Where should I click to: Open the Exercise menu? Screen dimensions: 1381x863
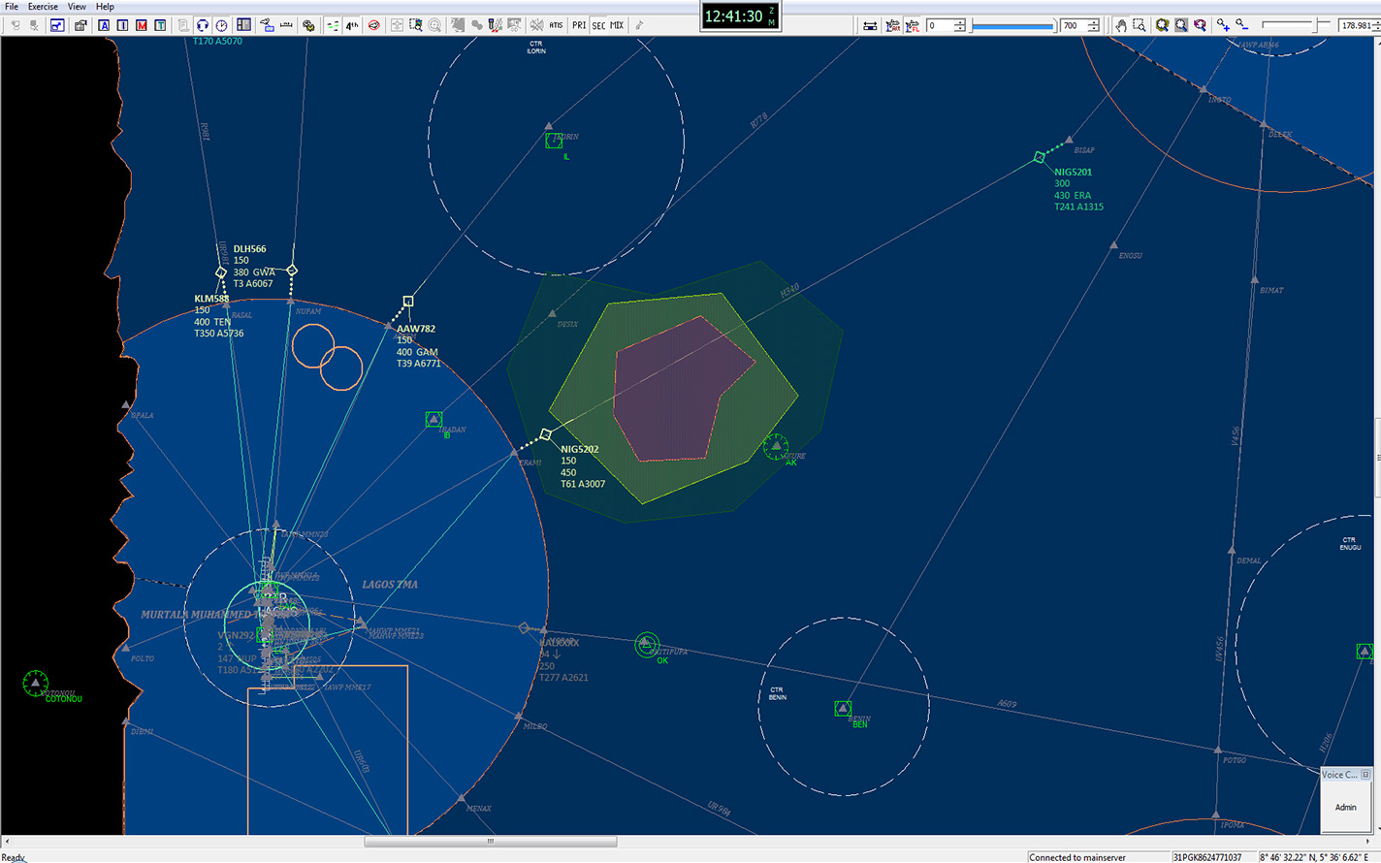43,7
